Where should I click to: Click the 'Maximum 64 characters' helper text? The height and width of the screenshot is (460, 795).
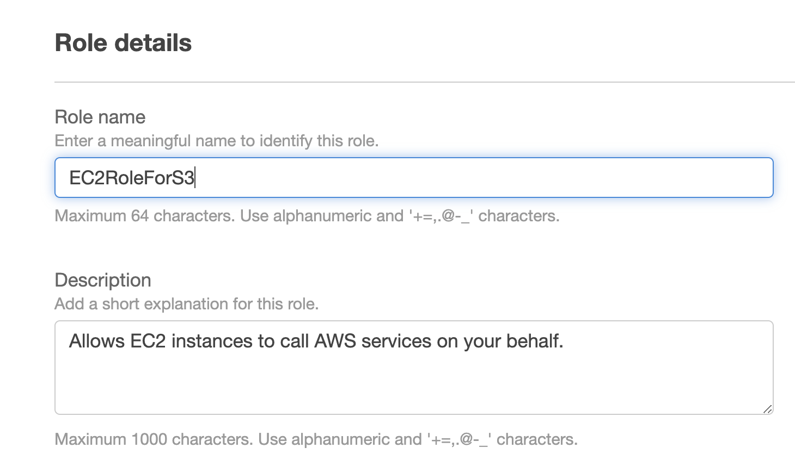coord(307,216)
